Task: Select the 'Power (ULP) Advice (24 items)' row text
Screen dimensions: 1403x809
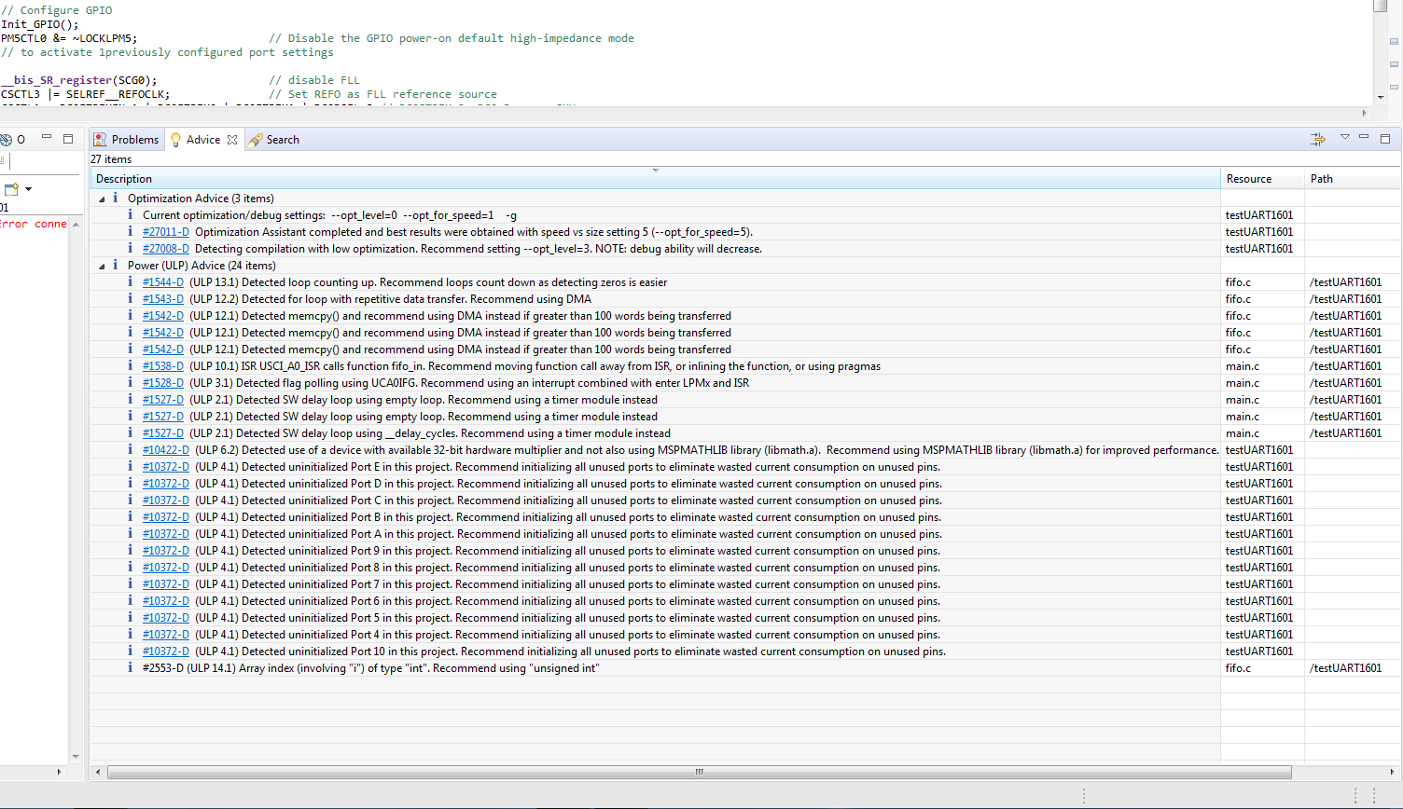Action: click(201, 266)
